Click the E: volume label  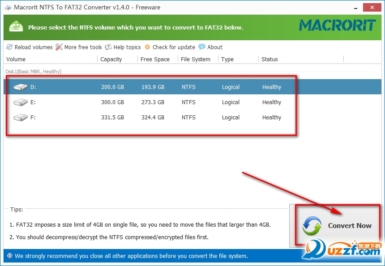[x=33, y=102]
